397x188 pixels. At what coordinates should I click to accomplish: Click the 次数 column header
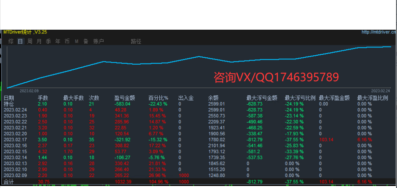click(94, 98)
